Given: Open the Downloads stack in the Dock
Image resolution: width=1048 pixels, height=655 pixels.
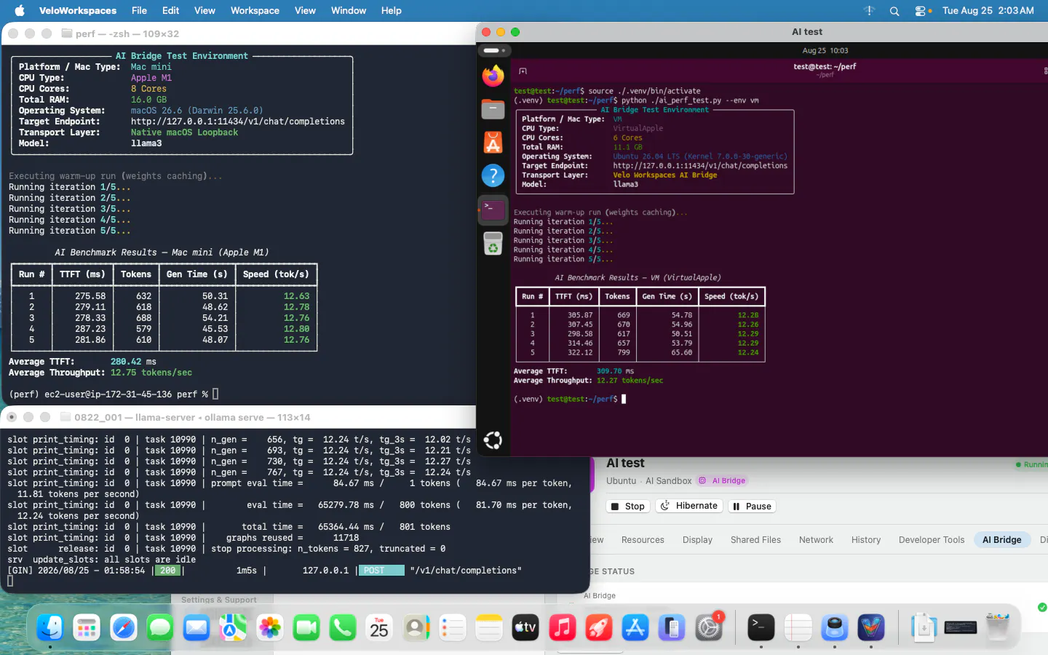Looking at the screenshot, I should click(924, 627).
